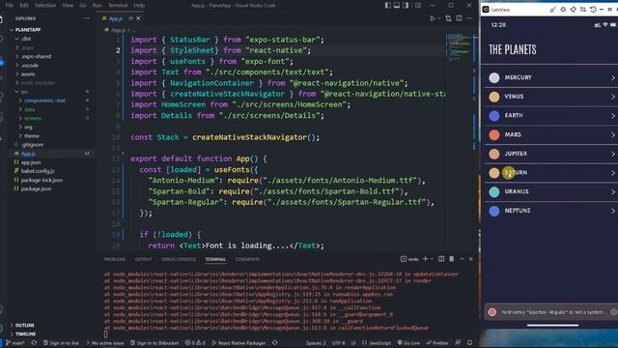Click the Prettier status item
This screenshot has height=348, width=618.
click(x=437, y=343)
